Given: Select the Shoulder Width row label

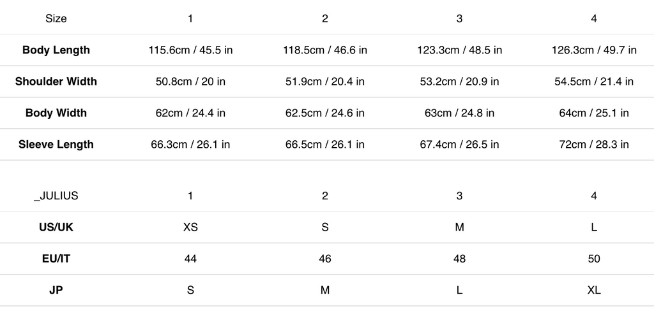Looking at the screenshot, I should (56, 82).
